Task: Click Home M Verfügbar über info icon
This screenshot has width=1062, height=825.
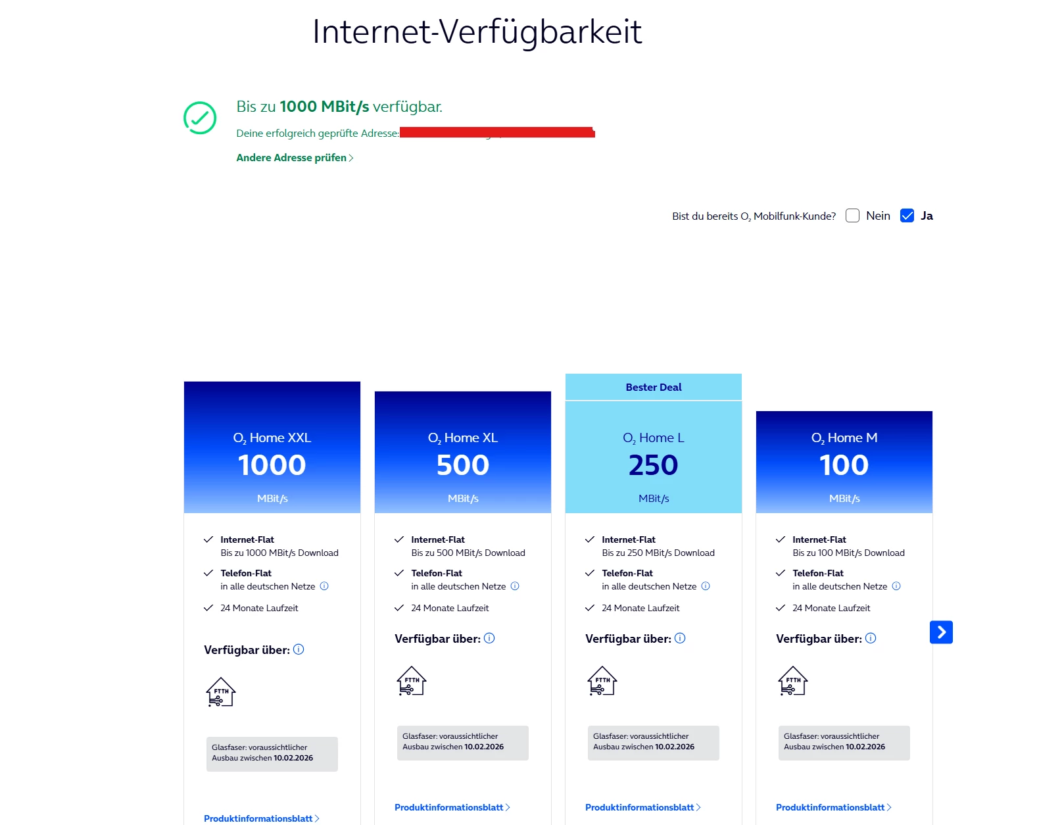Action: coord(871,638)
